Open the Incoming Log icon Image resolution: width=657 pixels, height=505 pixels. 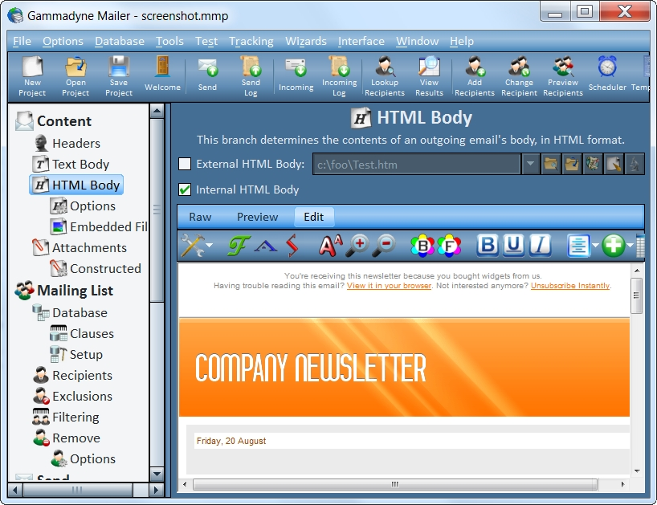coord(340,76)
